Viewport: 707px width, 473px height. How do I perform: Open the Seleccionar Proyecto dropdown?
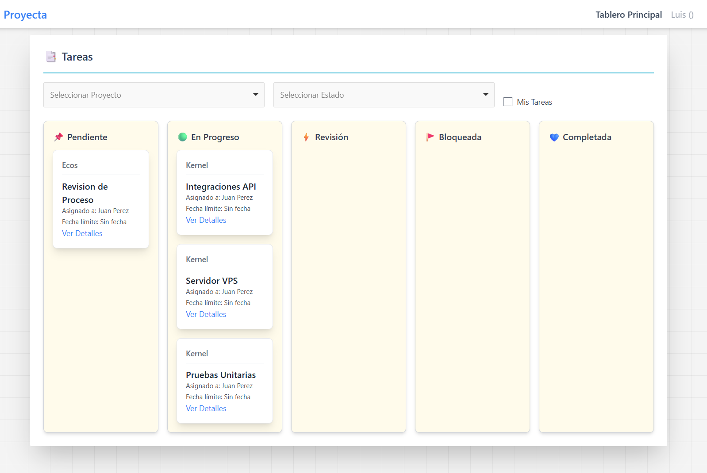(154, 95)
